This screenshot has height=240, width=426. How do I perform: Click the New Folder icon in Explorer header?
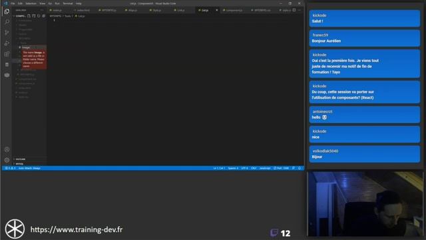pyautogui.click(x=34, y=16)
